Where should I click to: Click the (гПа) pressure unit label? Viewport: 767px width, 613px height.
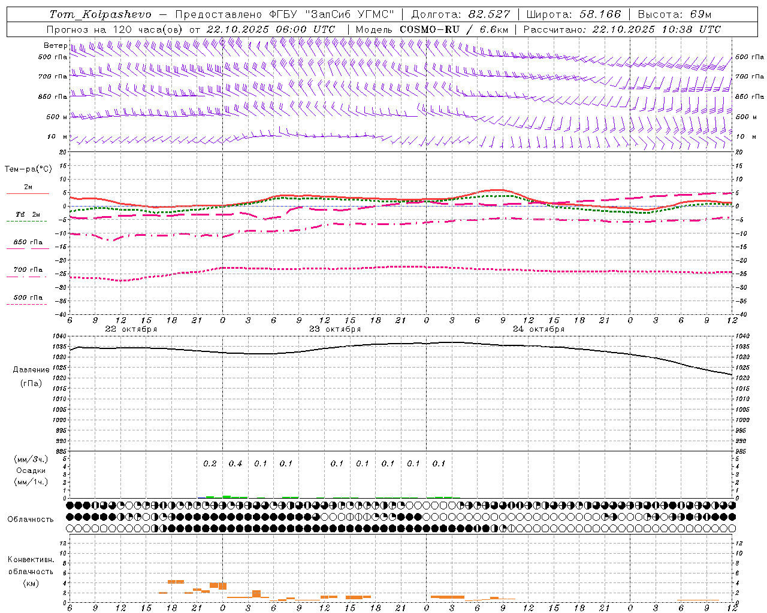point(31,383)
